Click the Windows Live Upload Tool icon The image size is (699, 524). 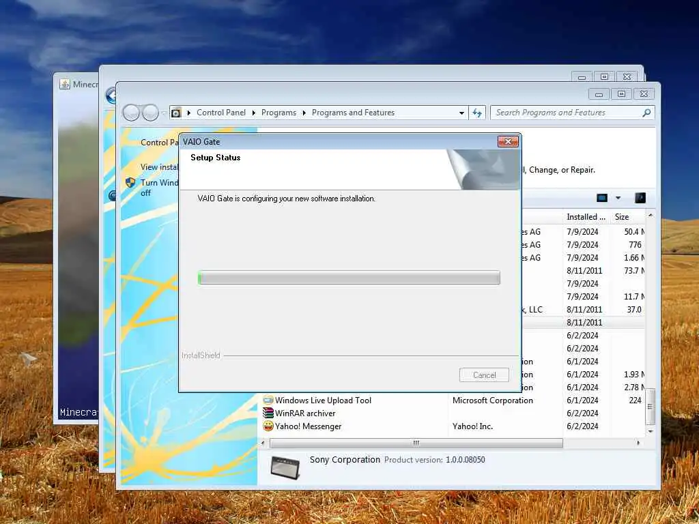click(268, 400)
